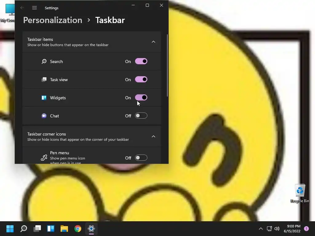315x236 pixels.
Task: Launch File Explorer from the taskbar
Action: click(x=64, y=229)
